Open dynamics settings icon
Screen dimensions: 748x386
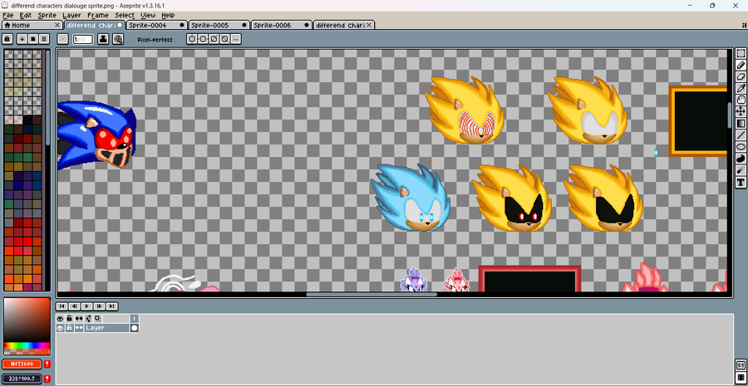118,39
